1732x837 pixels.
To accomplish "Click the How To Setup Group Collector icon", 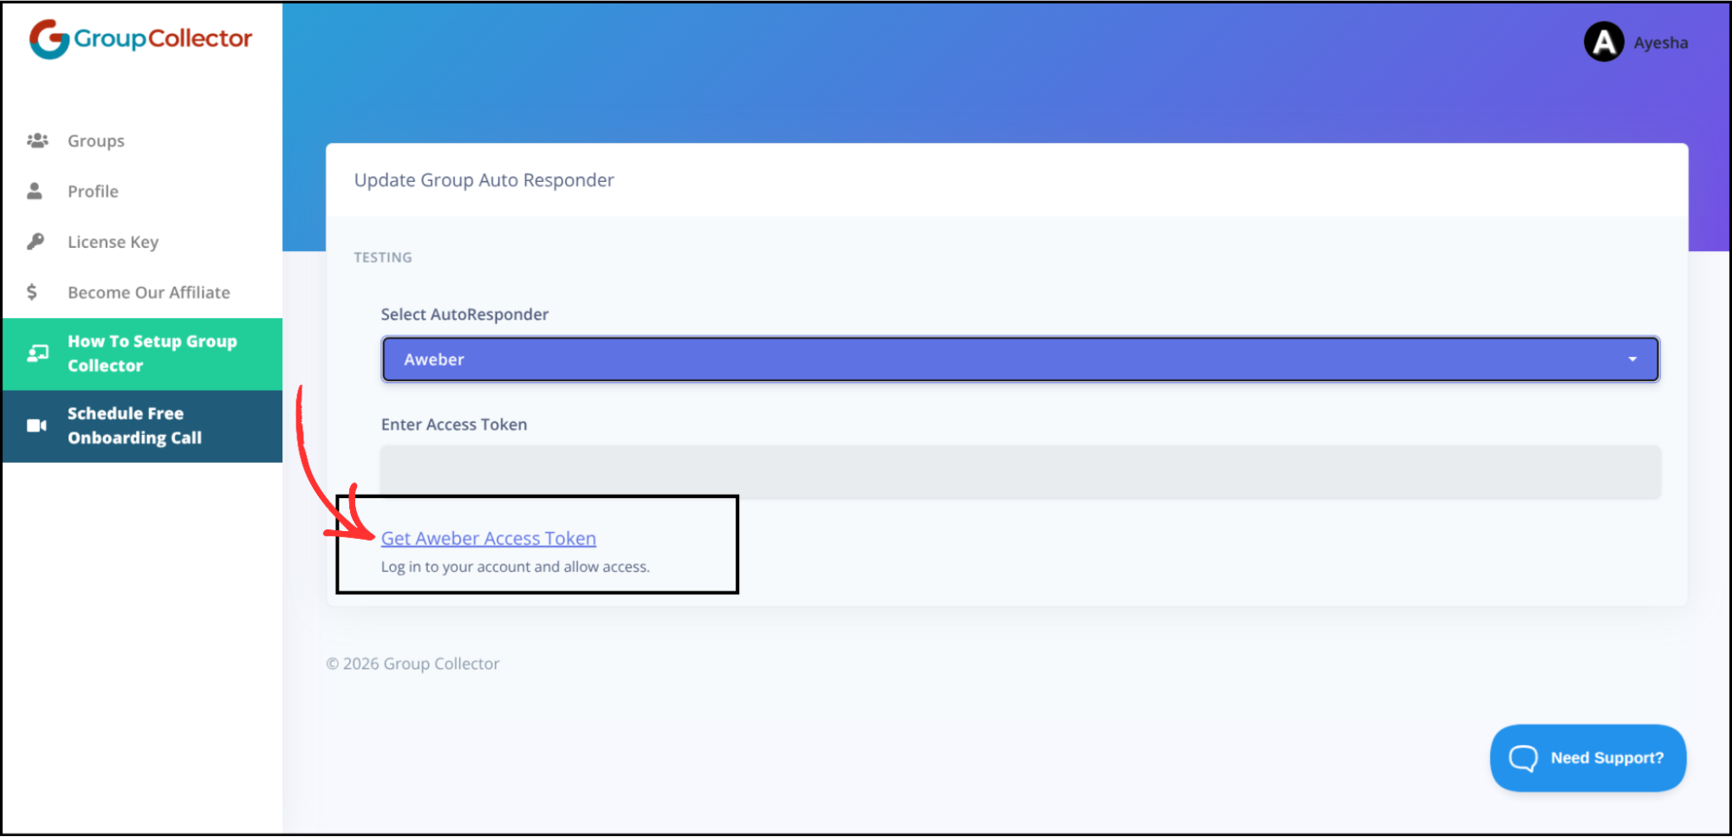I will (x=38, y=353).
